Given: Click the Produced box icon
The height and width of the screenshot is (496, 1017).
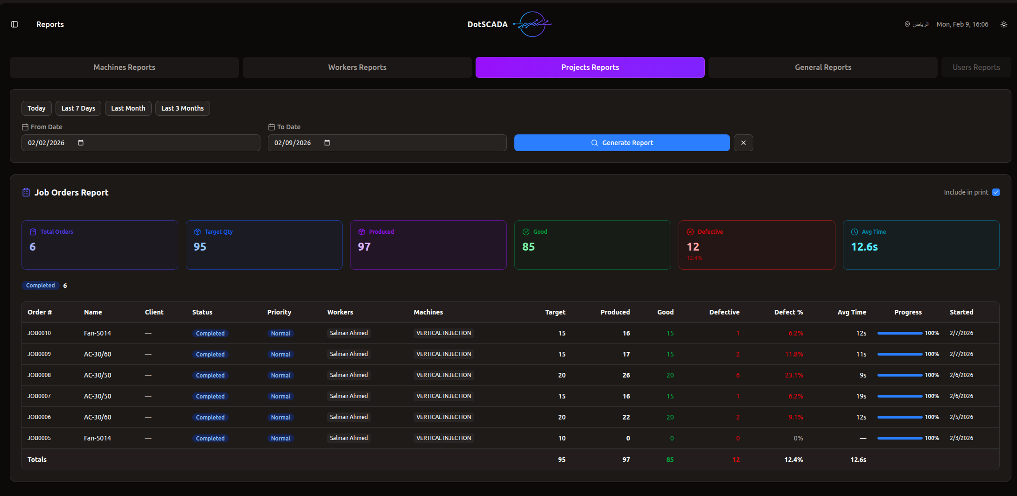Looking at the screenshot, I should [x=361, y=232].
